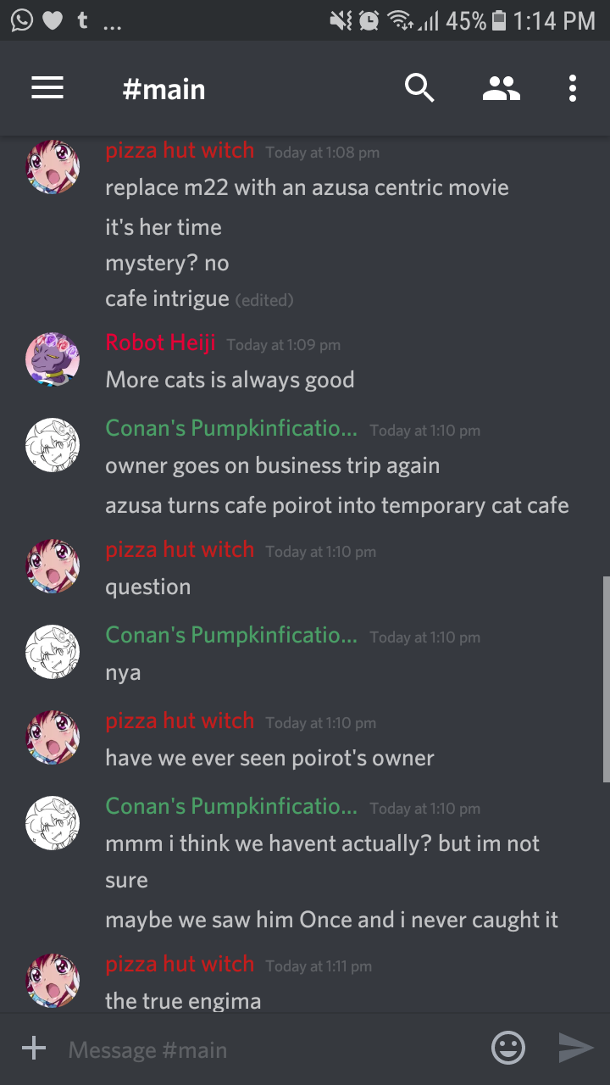This screenshot has height=1085, width=610.
Task: Tap the search magnifier icon
Action: (419, 88)
